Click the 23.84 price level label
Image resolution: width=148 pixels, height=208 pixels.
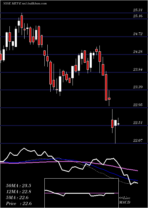click(138, 69)
